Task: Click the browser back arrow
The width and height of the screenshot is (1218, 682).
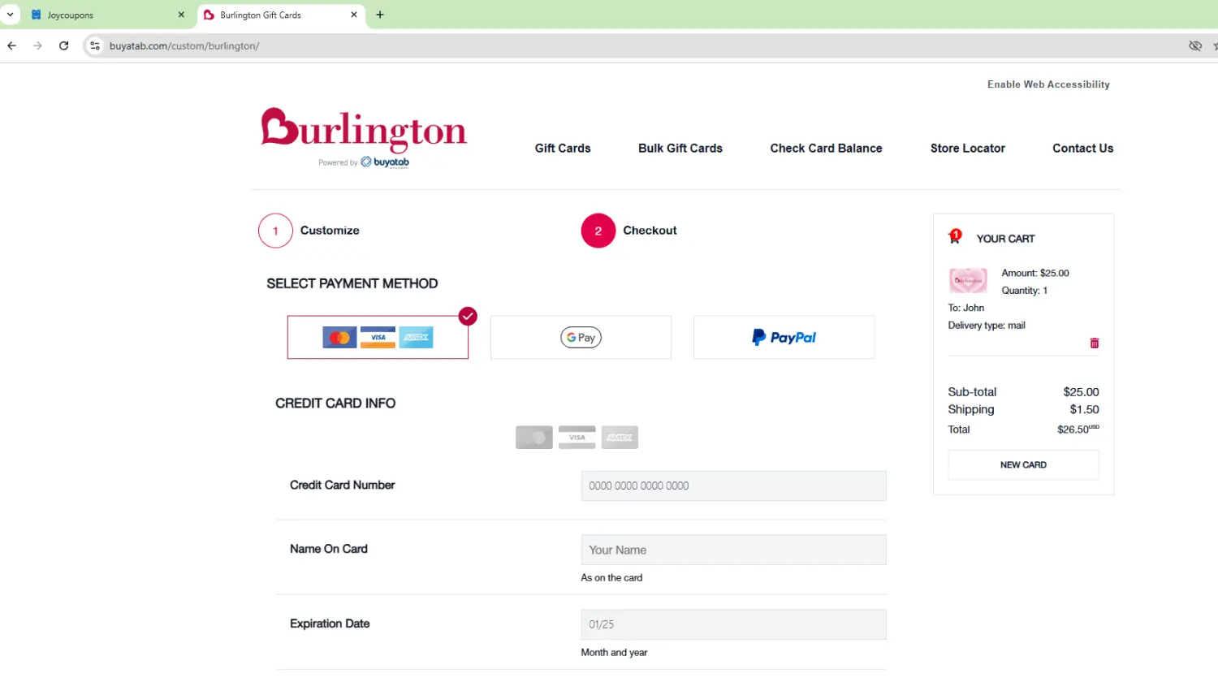Action: 11,46
